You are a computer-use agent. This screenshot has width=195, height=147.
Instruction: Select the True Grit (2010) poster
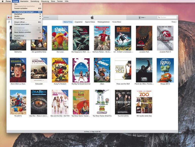pyautogui.click(x=123, y=102)
